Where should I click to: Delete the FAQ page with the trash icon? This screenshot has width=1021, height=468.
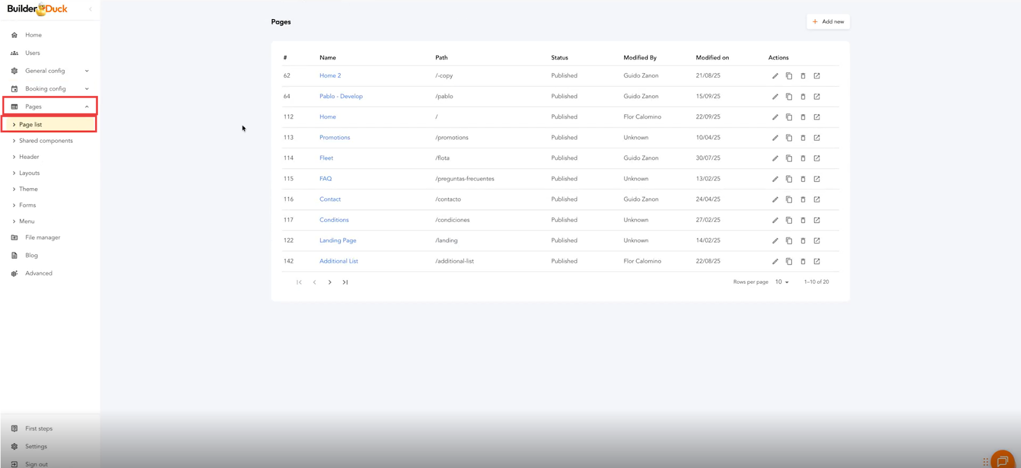point(803,179)
